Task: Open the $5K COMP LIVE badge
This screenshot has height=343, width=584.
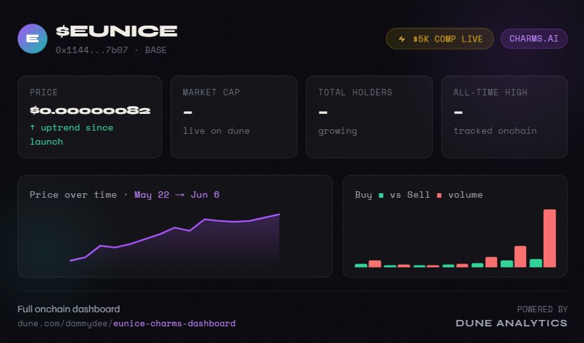Action: pos(440,38)
